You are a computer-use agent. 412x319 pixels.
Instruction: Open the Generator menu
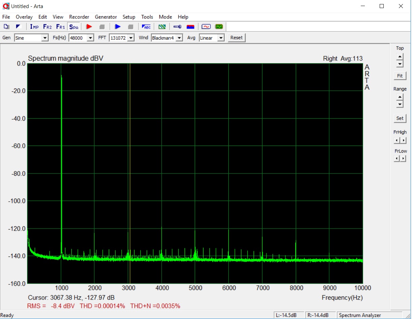tap(106, 17)
